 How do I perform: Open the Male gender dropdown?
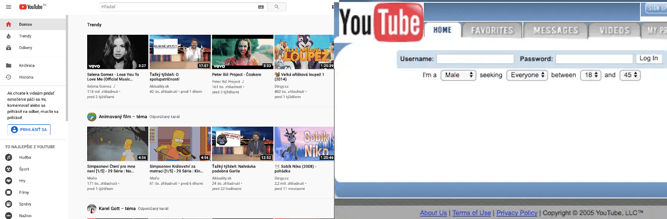click(458, 75)
